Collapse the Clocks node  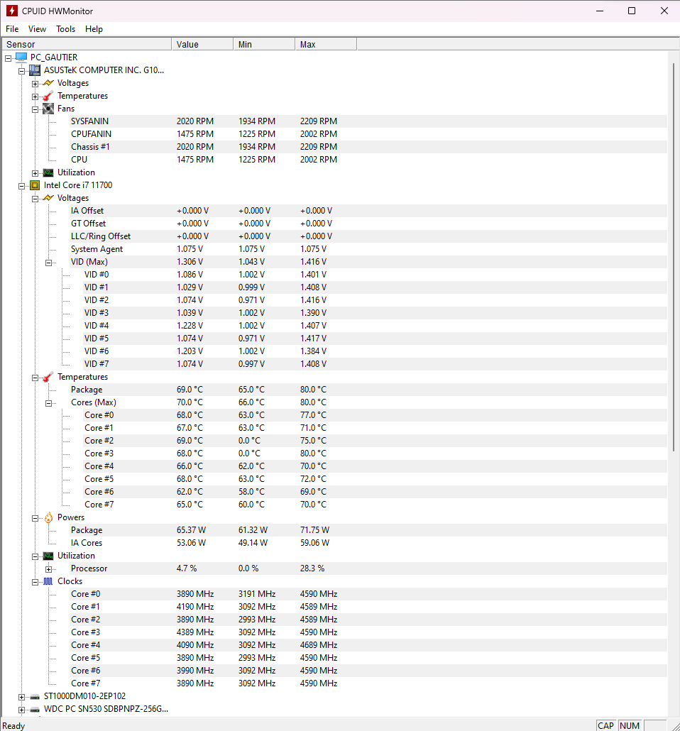click(35, 582)
